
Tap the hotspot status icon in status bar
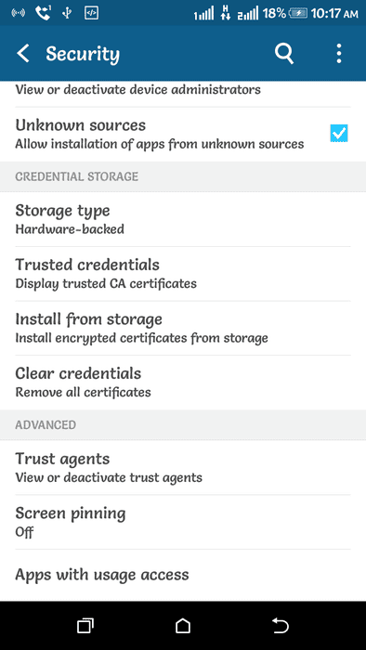[x=19, y=13]
